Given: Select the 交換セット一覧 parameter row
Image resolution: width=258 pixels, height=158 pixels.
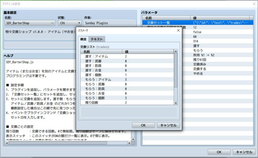Looking at the screenshot, I should click(x=198, y=23).
